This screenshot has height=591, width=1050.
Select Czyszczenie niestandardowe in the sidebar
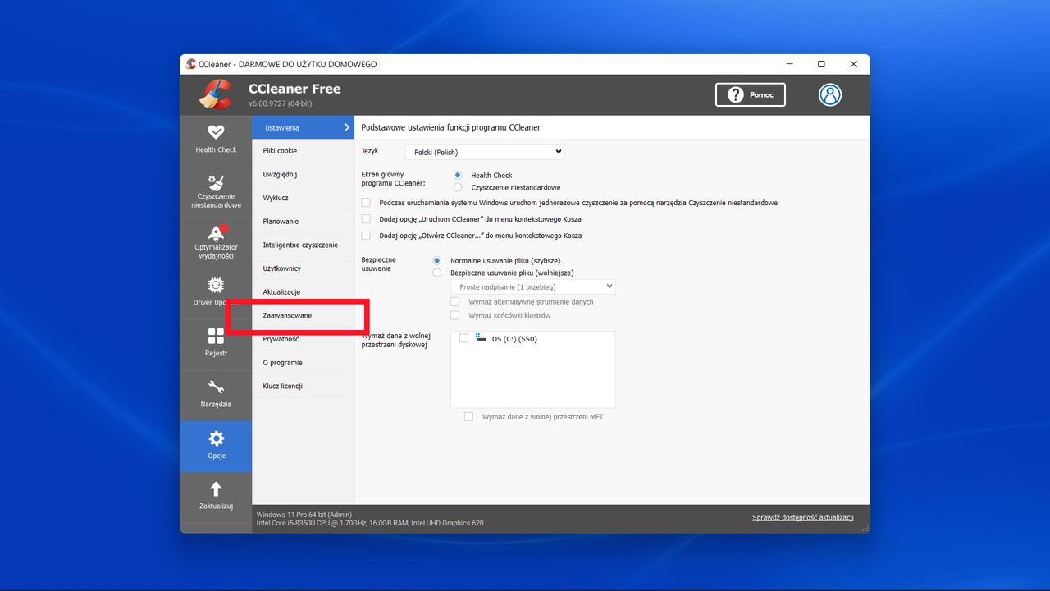tap(216, 191)
